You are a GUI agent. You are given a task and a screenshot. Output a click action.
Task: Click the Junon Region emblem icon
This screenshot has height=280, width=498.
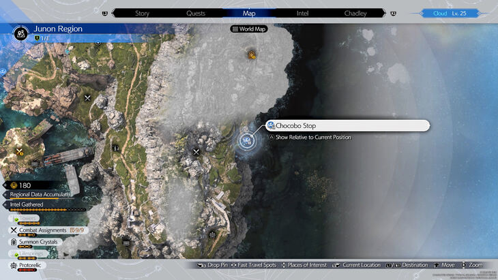[x=21, y=32]
